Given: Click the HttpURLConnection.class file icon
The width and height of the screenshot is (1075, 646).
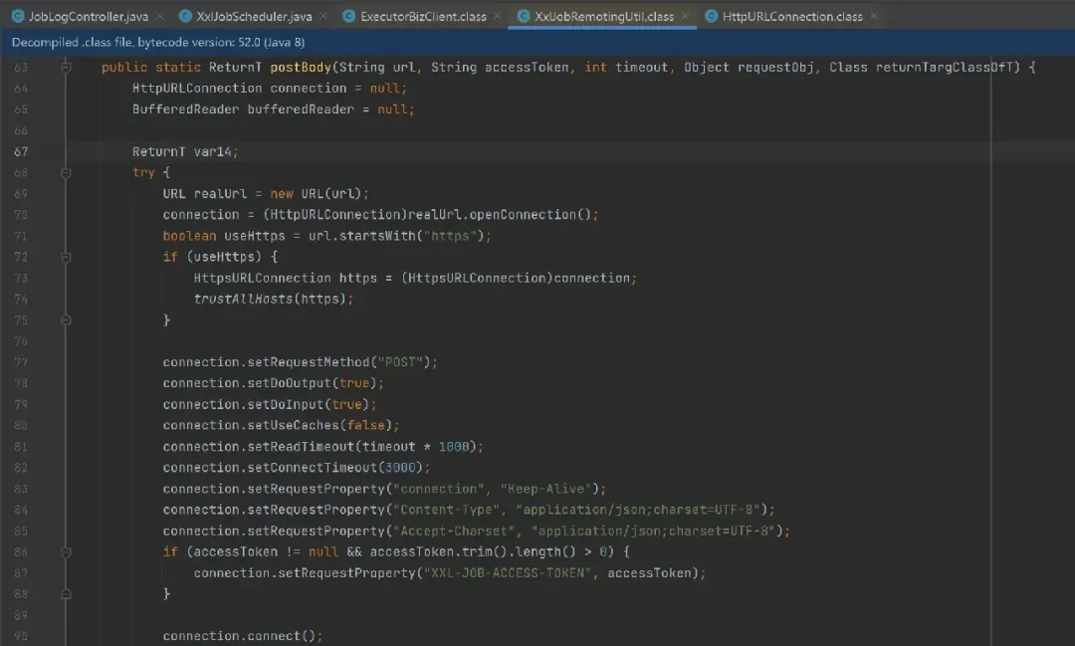Looking at the screenshot, I should [711, 17].
